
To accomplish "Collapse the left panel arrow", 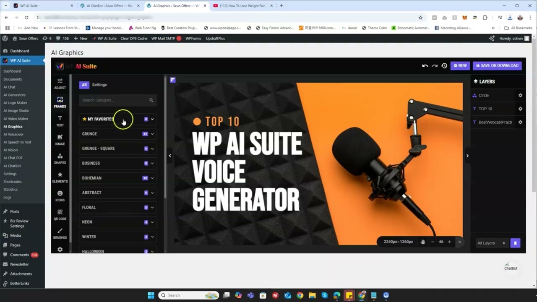I will [170, 156].
